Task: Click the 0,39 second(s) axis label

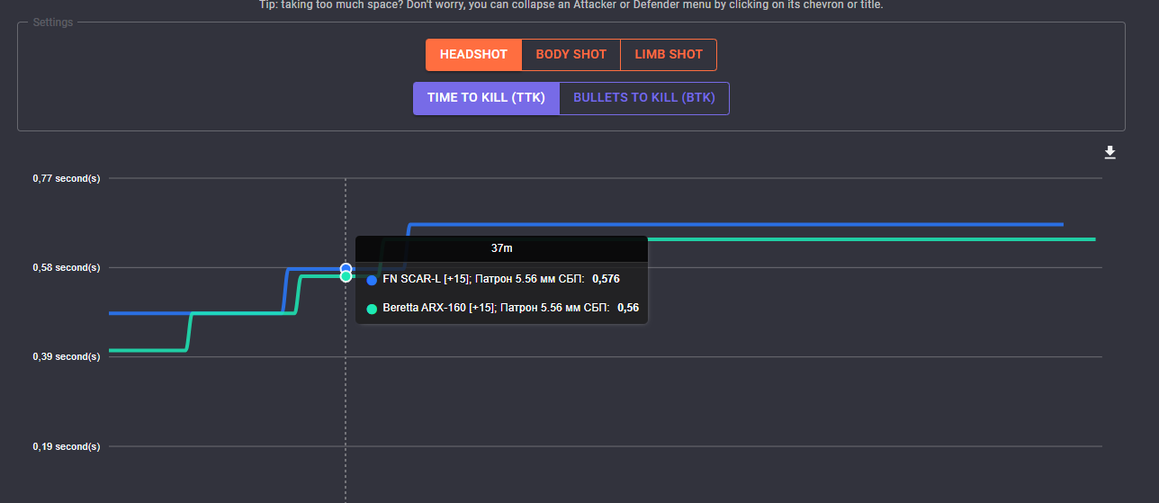Action: [67, 356]
